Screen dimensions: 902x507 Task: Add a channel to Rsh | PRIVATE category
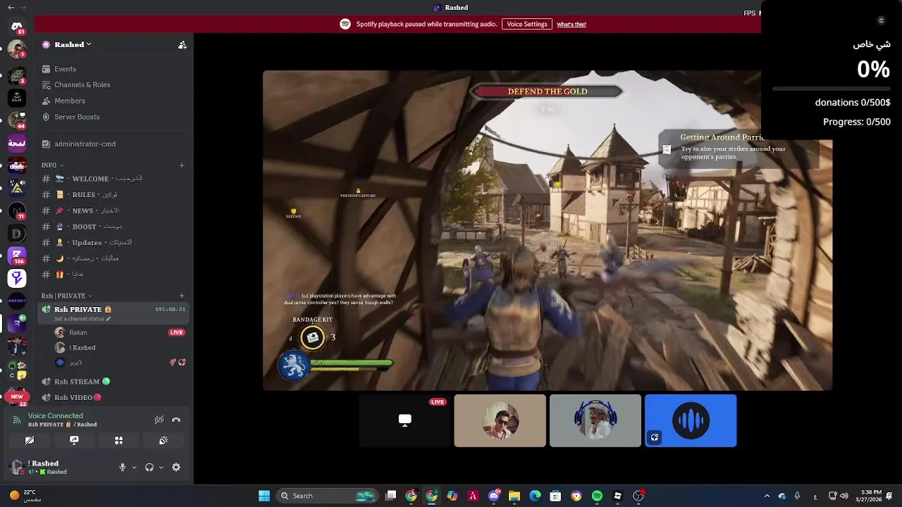182,296
